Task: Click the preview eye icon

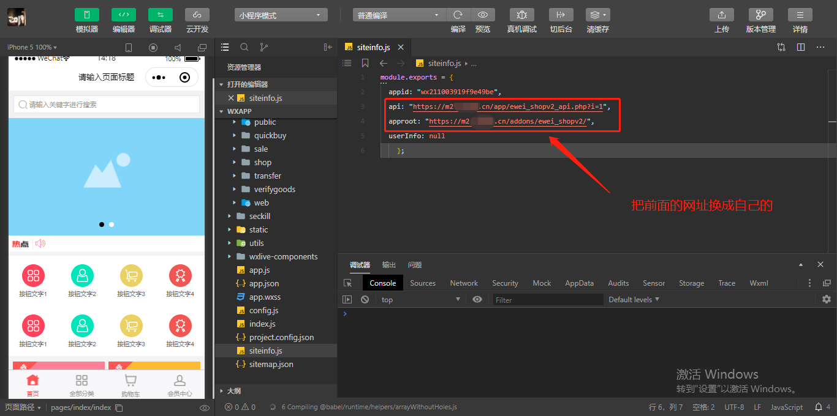Action: coord(483,15)
